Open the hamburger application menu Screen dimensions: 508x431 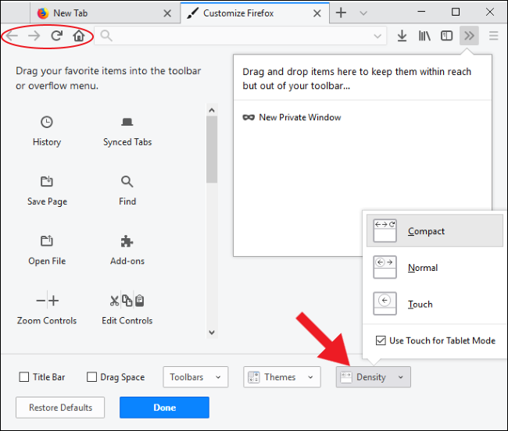(493, 36)
